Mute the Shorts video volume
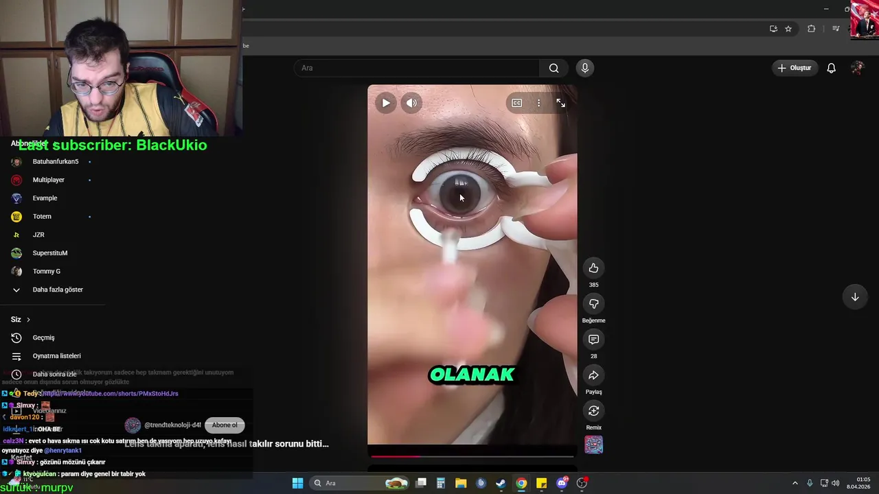This screenshot has width=879, height=494. 411,103
